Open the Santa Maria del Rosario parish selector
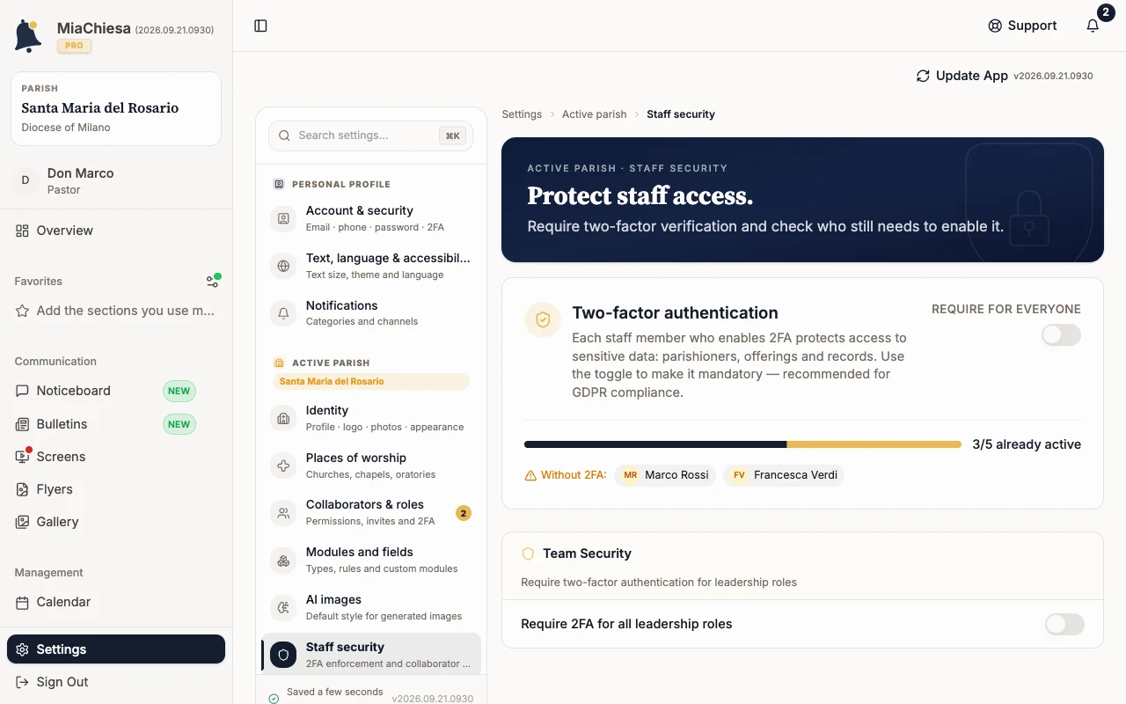This screenshot has height=704, width=1126. tap(116, 108)
